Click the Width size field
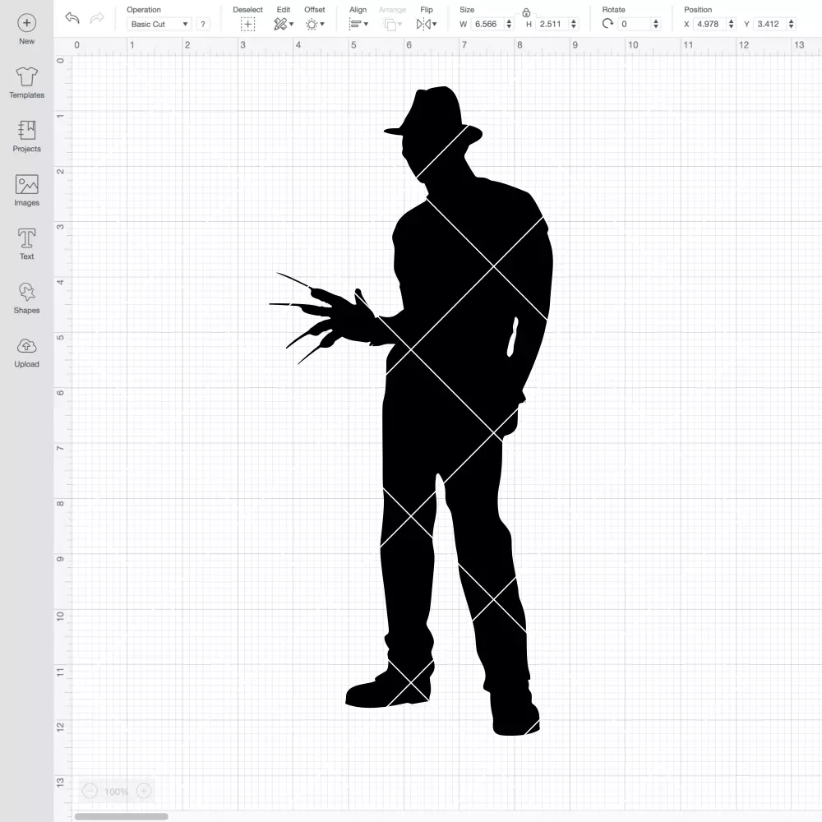The height and width of the screenshot is (822, 822). (x=487, y=24)
